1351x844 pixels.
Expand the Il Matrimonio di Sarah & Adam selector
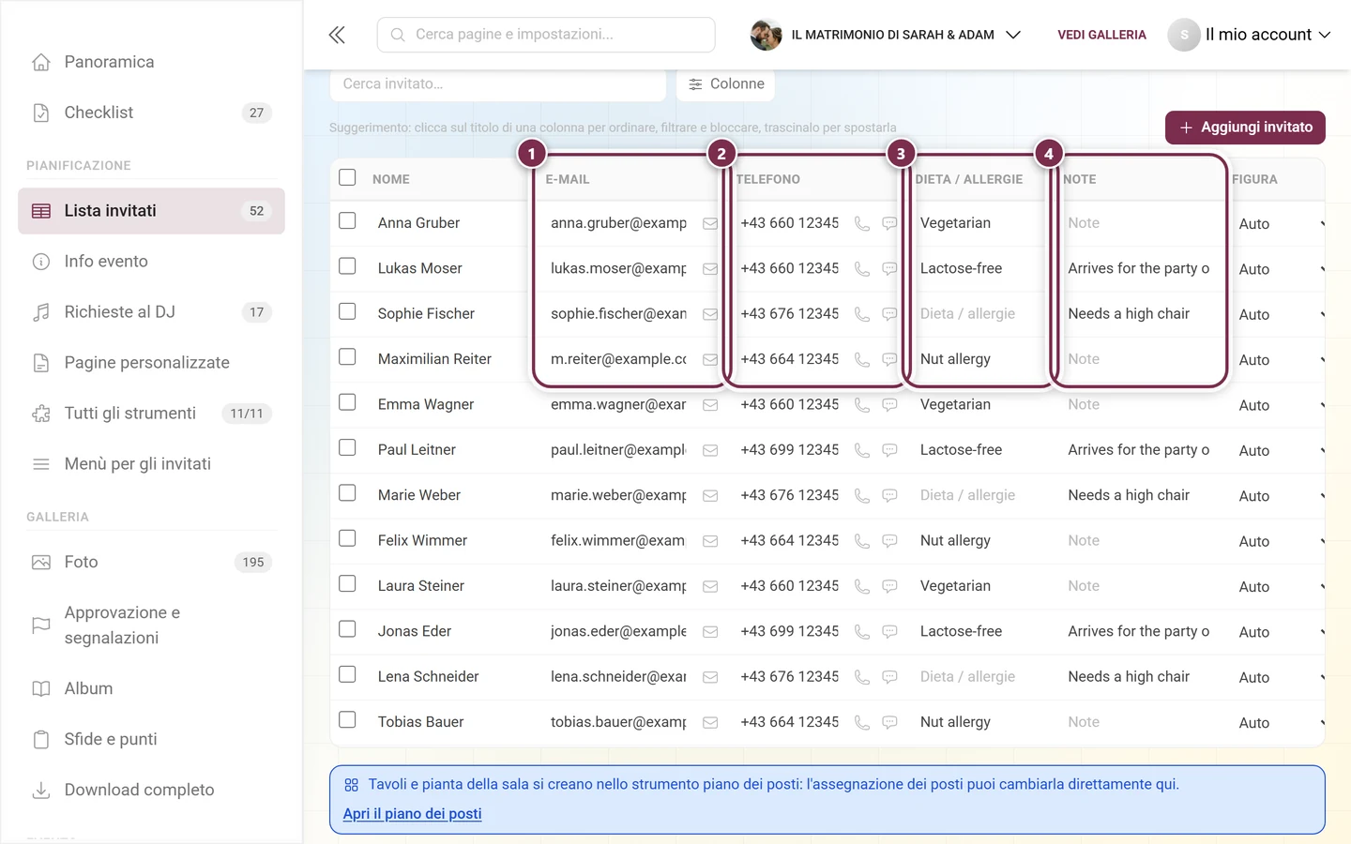click(886, 35)
